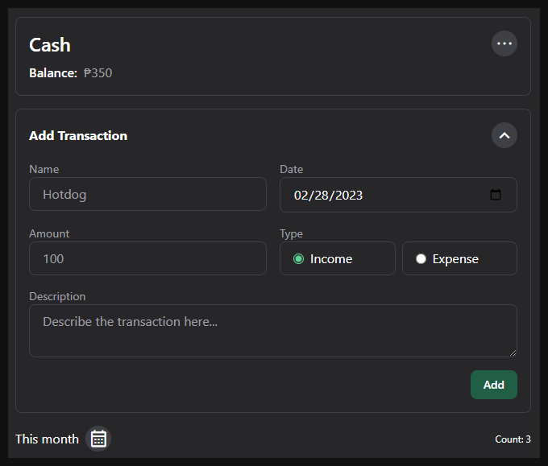
Task: Open the date picker calendar icon
Action: point(496,195)
